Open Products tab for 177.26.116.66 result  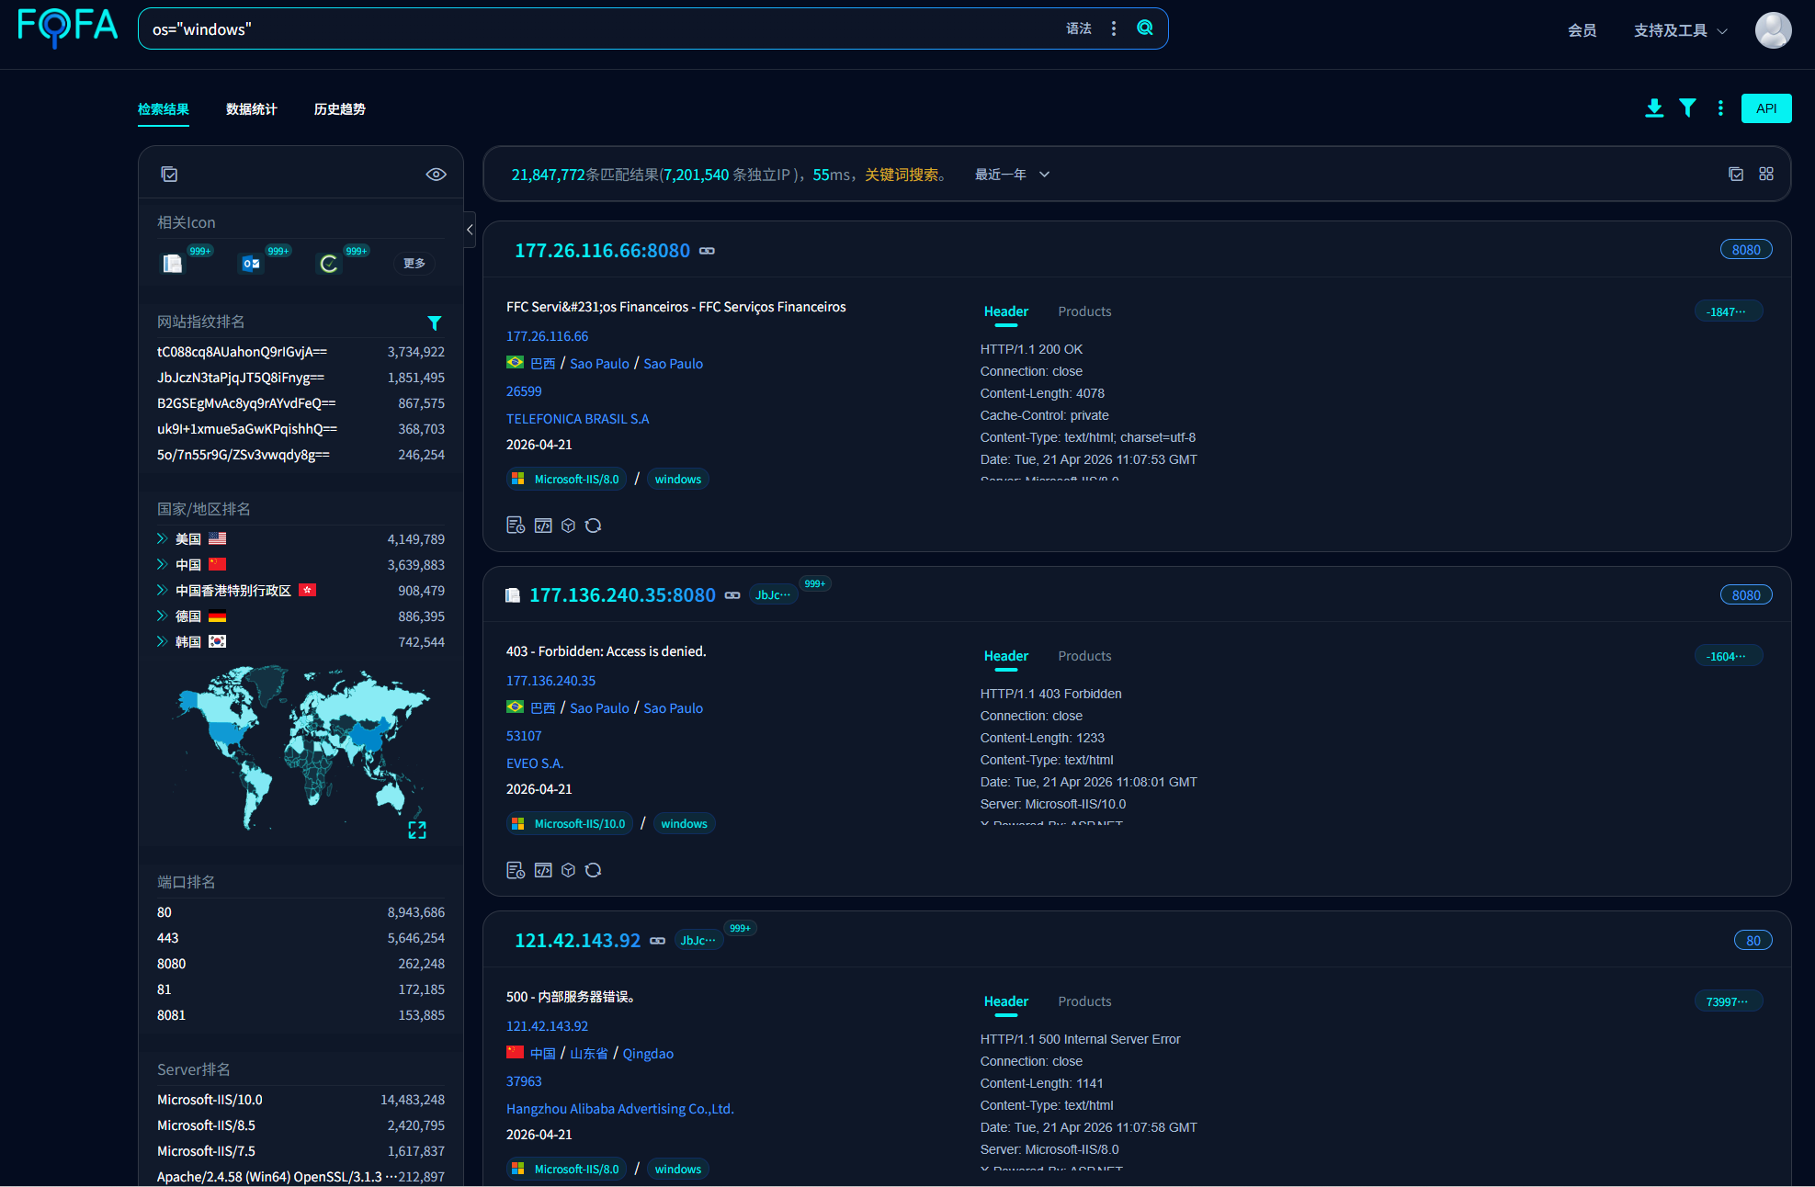pyautogui.click(x=1084, y=312)
